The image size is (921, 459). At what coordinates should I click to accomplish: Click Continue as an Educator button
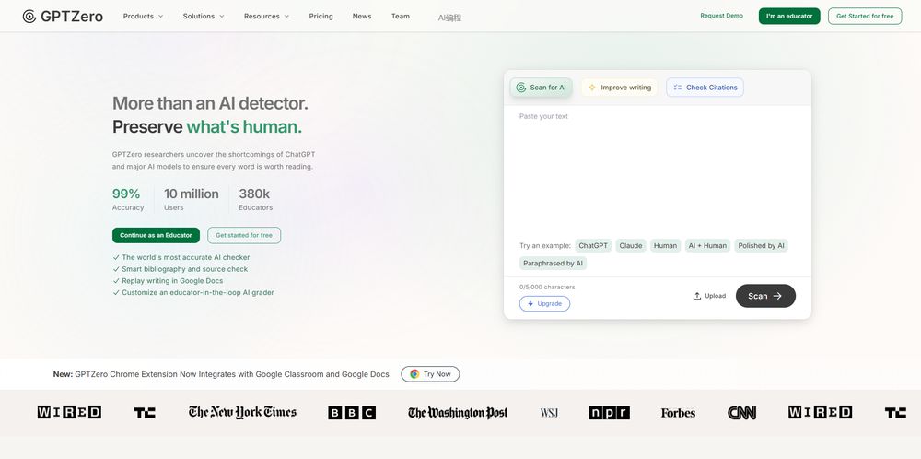(156, 235)
